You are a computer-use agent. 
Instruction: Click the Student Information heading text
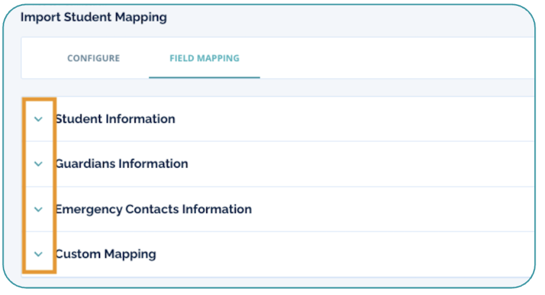[x=116, y=119]
